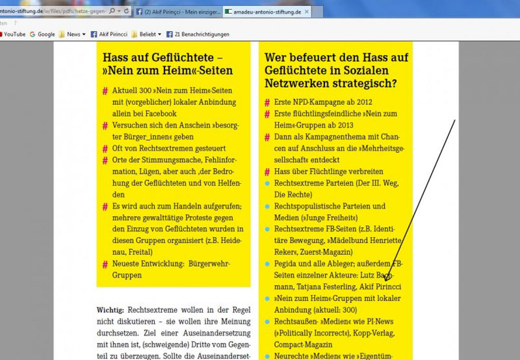Click the line "Hass über Flüchtlinge verbreiten"

(x=329, y=171)
